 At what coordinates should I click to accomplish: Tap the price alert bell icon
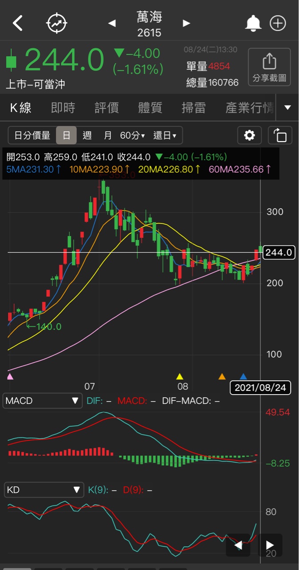tap(253, 23)
